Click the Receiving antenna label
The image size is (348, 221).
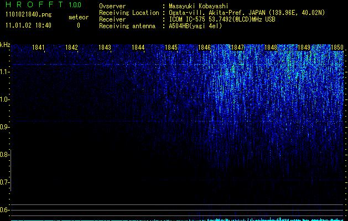pyautogui.click(x=127, y=26)
